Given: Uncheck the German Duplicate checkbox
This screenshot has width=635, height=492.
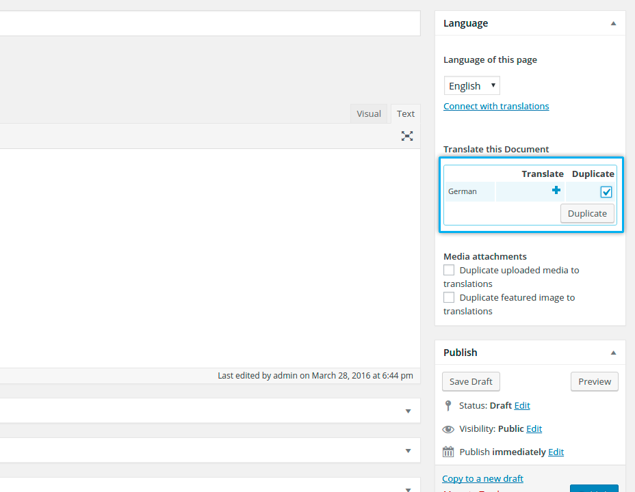Looking at the screenshot, I should (x=606, y=192).
